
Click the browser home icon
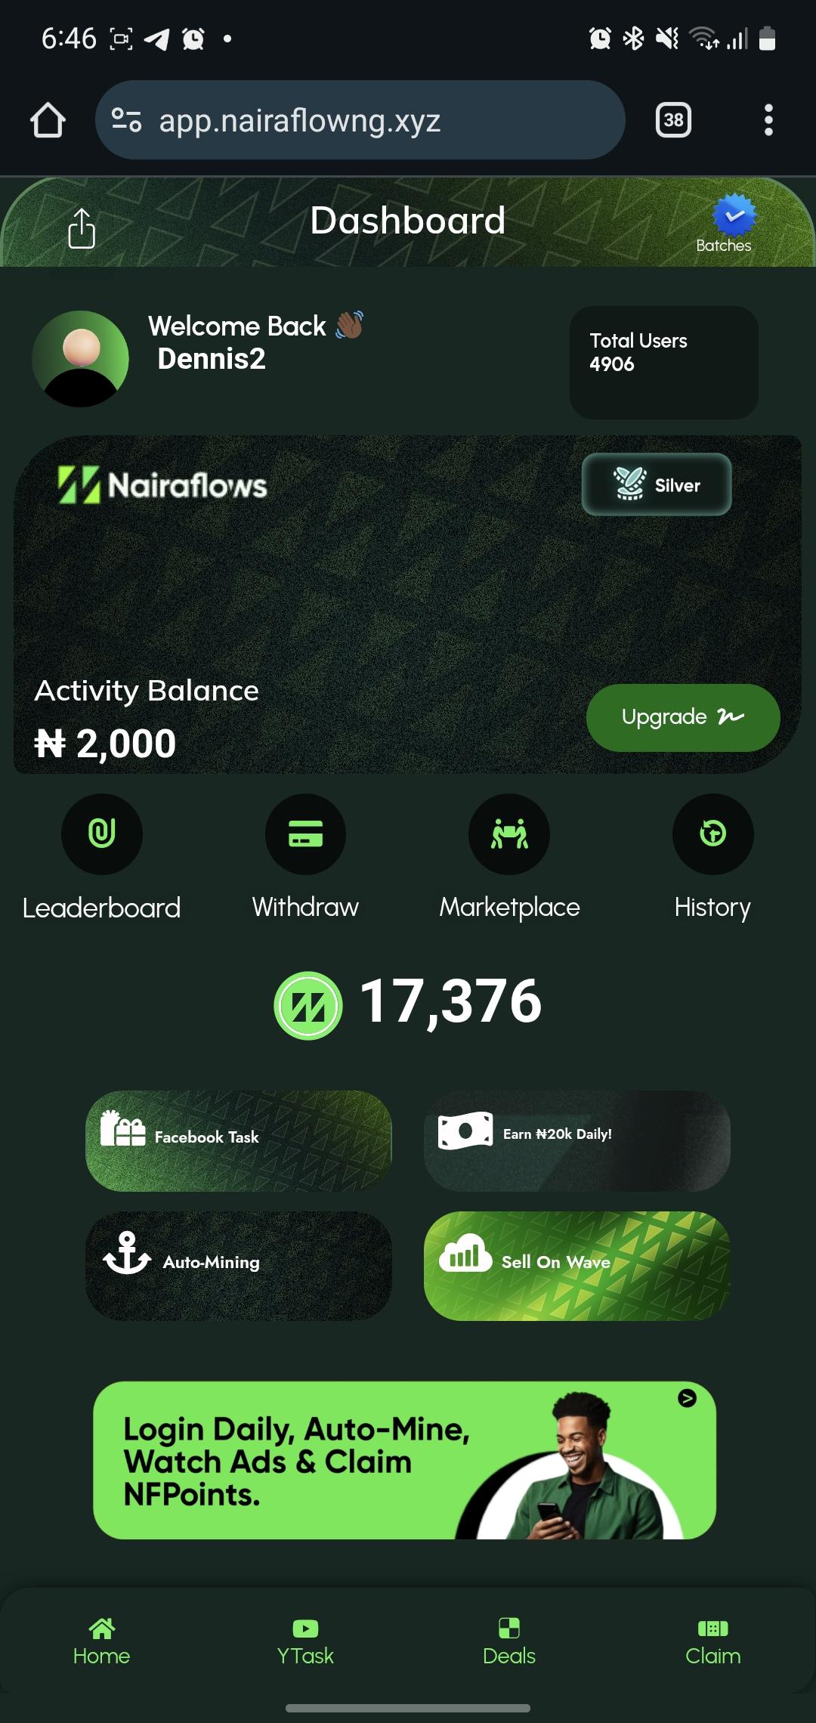pos(48,120)
